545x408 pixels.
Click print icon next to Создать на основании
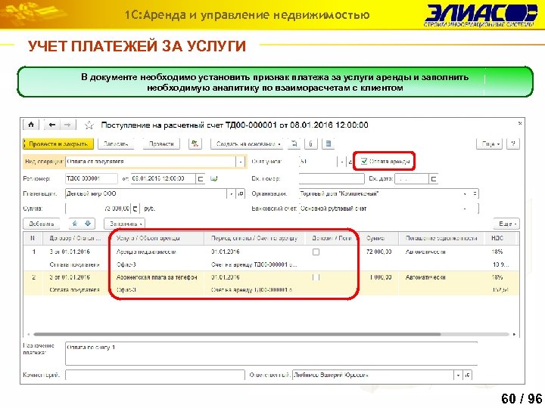[294, 144]
